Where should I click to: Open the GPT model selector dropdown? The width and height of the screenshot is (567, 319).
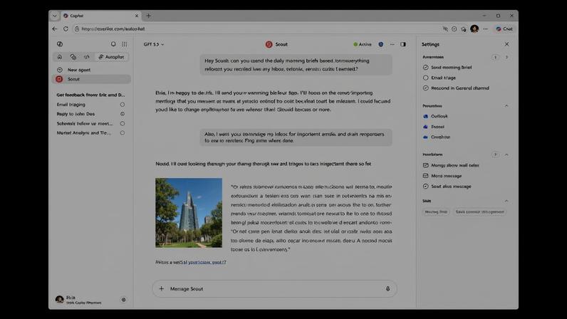154,44
